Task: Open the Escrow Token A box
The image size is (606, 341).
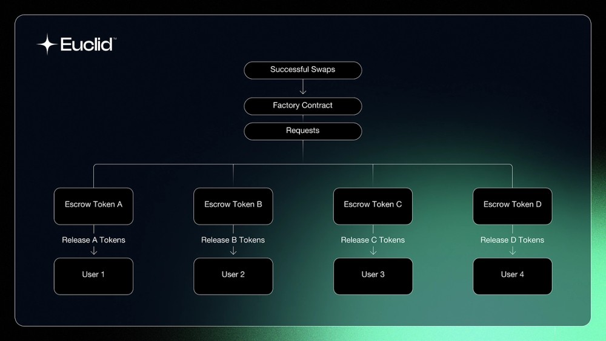Action: 93,206
